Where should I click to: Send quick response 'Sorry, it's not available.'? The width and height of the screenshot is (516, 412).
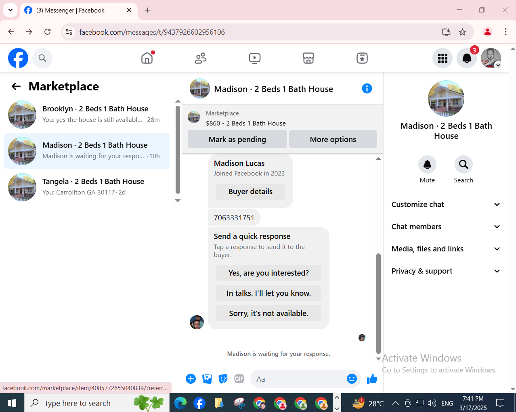click(268, 314)
